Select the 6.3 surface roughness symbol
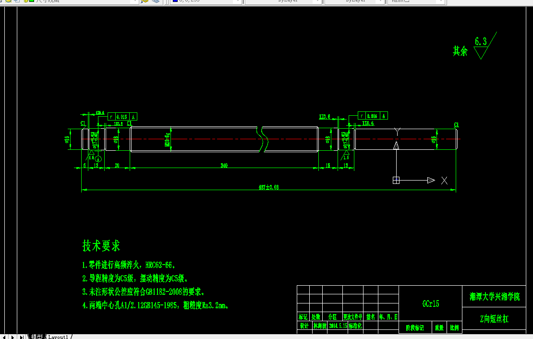 pos(485,46)
